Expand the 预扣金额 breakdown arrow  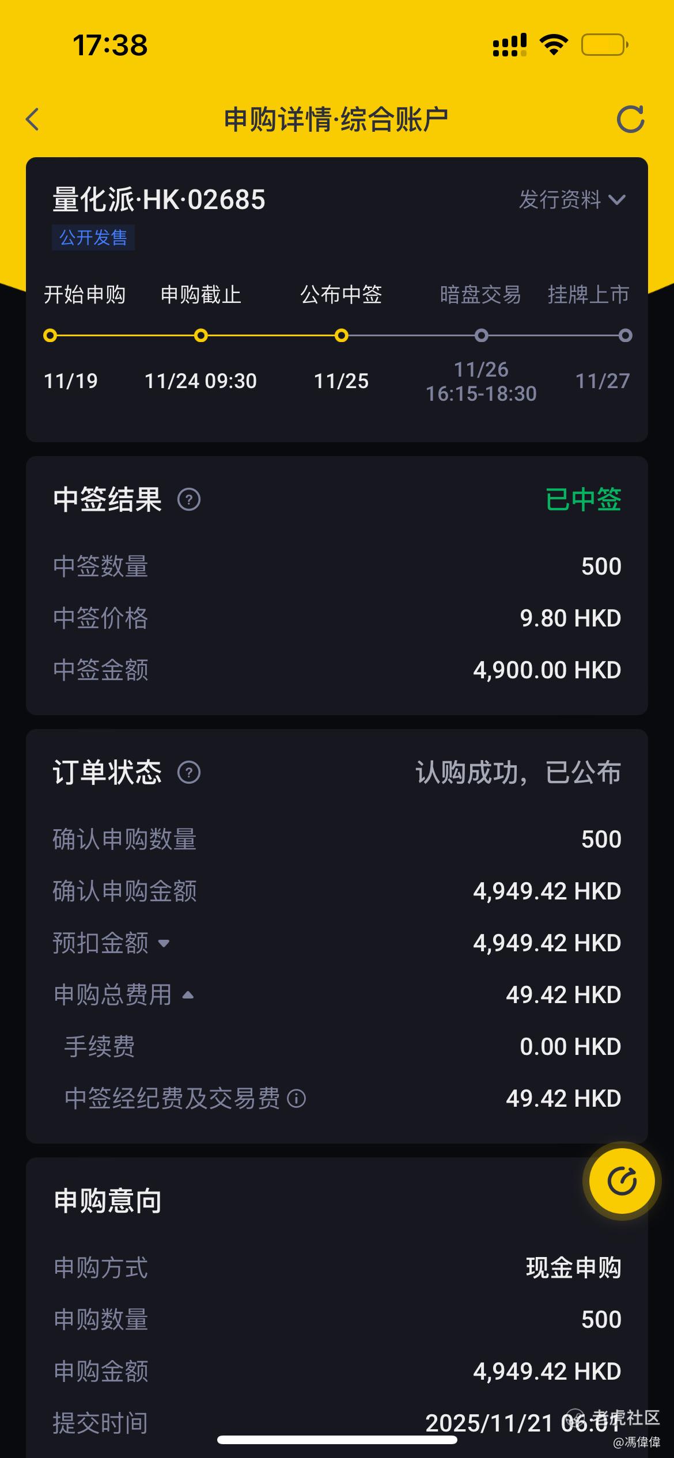point(164,943)
